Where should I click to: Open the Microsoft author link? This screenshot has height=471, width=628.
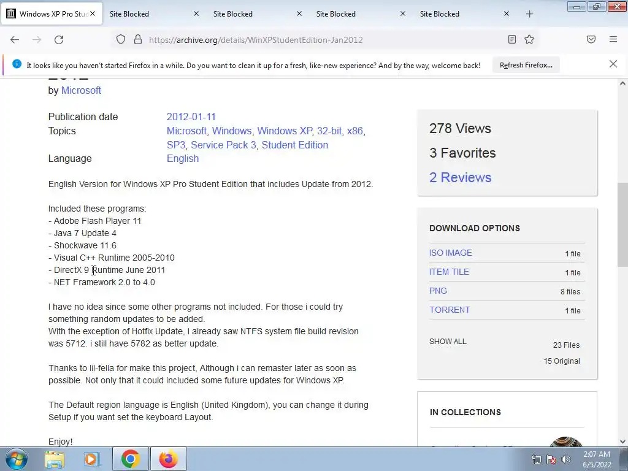[x=81, y=91]
